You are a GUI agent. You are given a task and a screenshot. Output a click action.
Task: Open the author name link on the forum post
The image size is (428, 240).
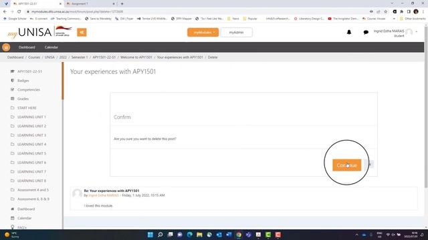click(x=104, y=195)
